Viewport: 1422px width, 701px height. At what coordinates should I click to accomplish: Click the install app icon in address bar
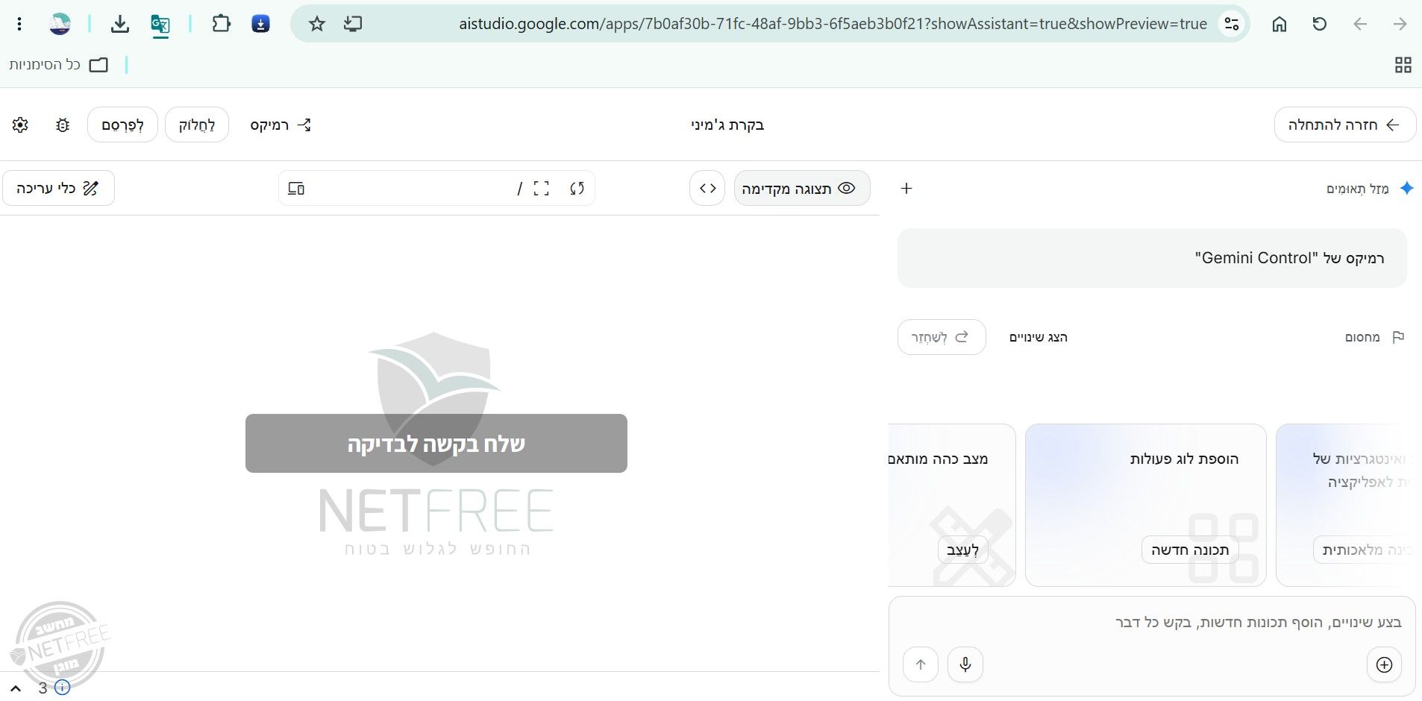coord(353,24)
